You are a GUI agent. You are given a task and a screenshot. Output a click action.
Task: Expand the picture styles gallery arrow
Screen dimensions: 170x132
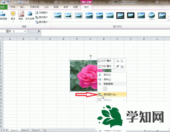[169, 20]
